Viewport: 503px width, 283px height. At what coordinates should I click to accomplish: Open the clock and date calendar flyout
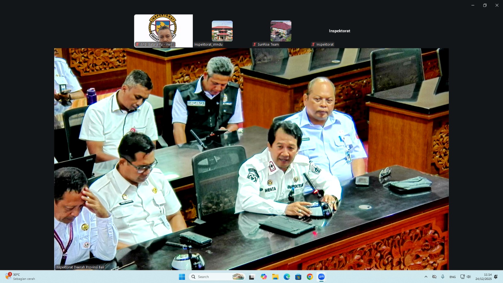(x=483, y=277)
